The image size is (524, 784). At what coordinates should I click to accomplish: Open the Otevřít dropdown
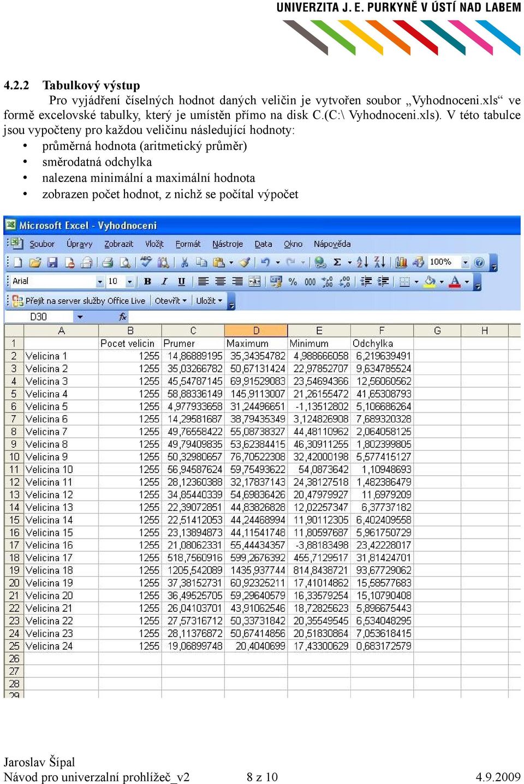point(170,301)
